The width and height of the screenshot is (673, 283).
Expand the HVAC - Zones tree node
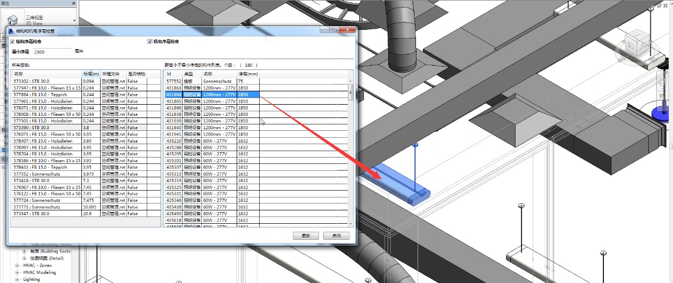point(18,265)
